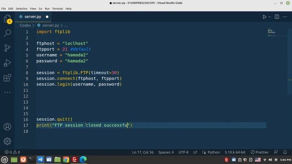Open the terminal from the taskbar

31,159
